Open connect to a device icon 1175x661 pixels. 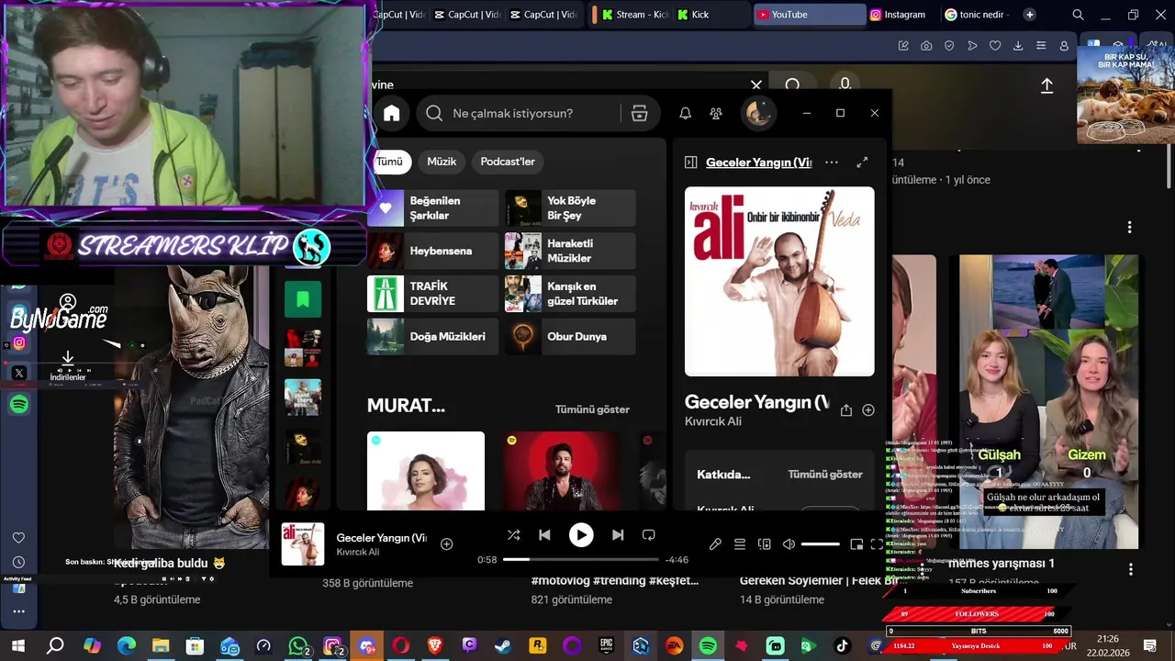(765, 544)
